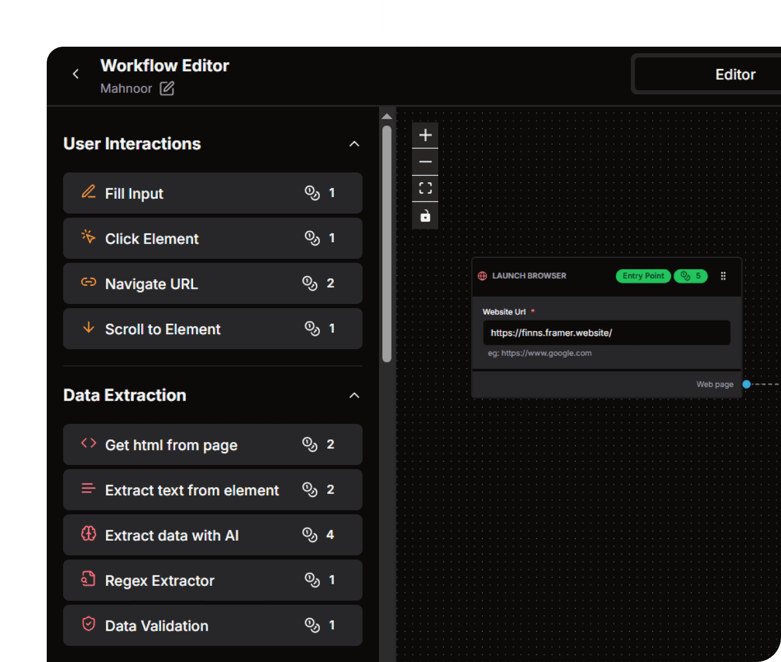Viewport: 781px width, 662px height.
Task: Click the Website Url input field
Action: point(606,333)
